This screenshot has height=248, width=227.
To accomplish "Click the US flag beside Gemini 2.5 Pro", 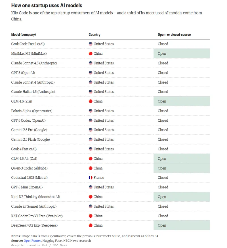I will coord(91,130).
